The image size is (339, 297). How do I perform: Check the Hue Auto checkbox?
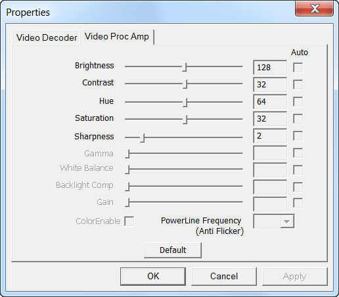(x=298, y=102)
